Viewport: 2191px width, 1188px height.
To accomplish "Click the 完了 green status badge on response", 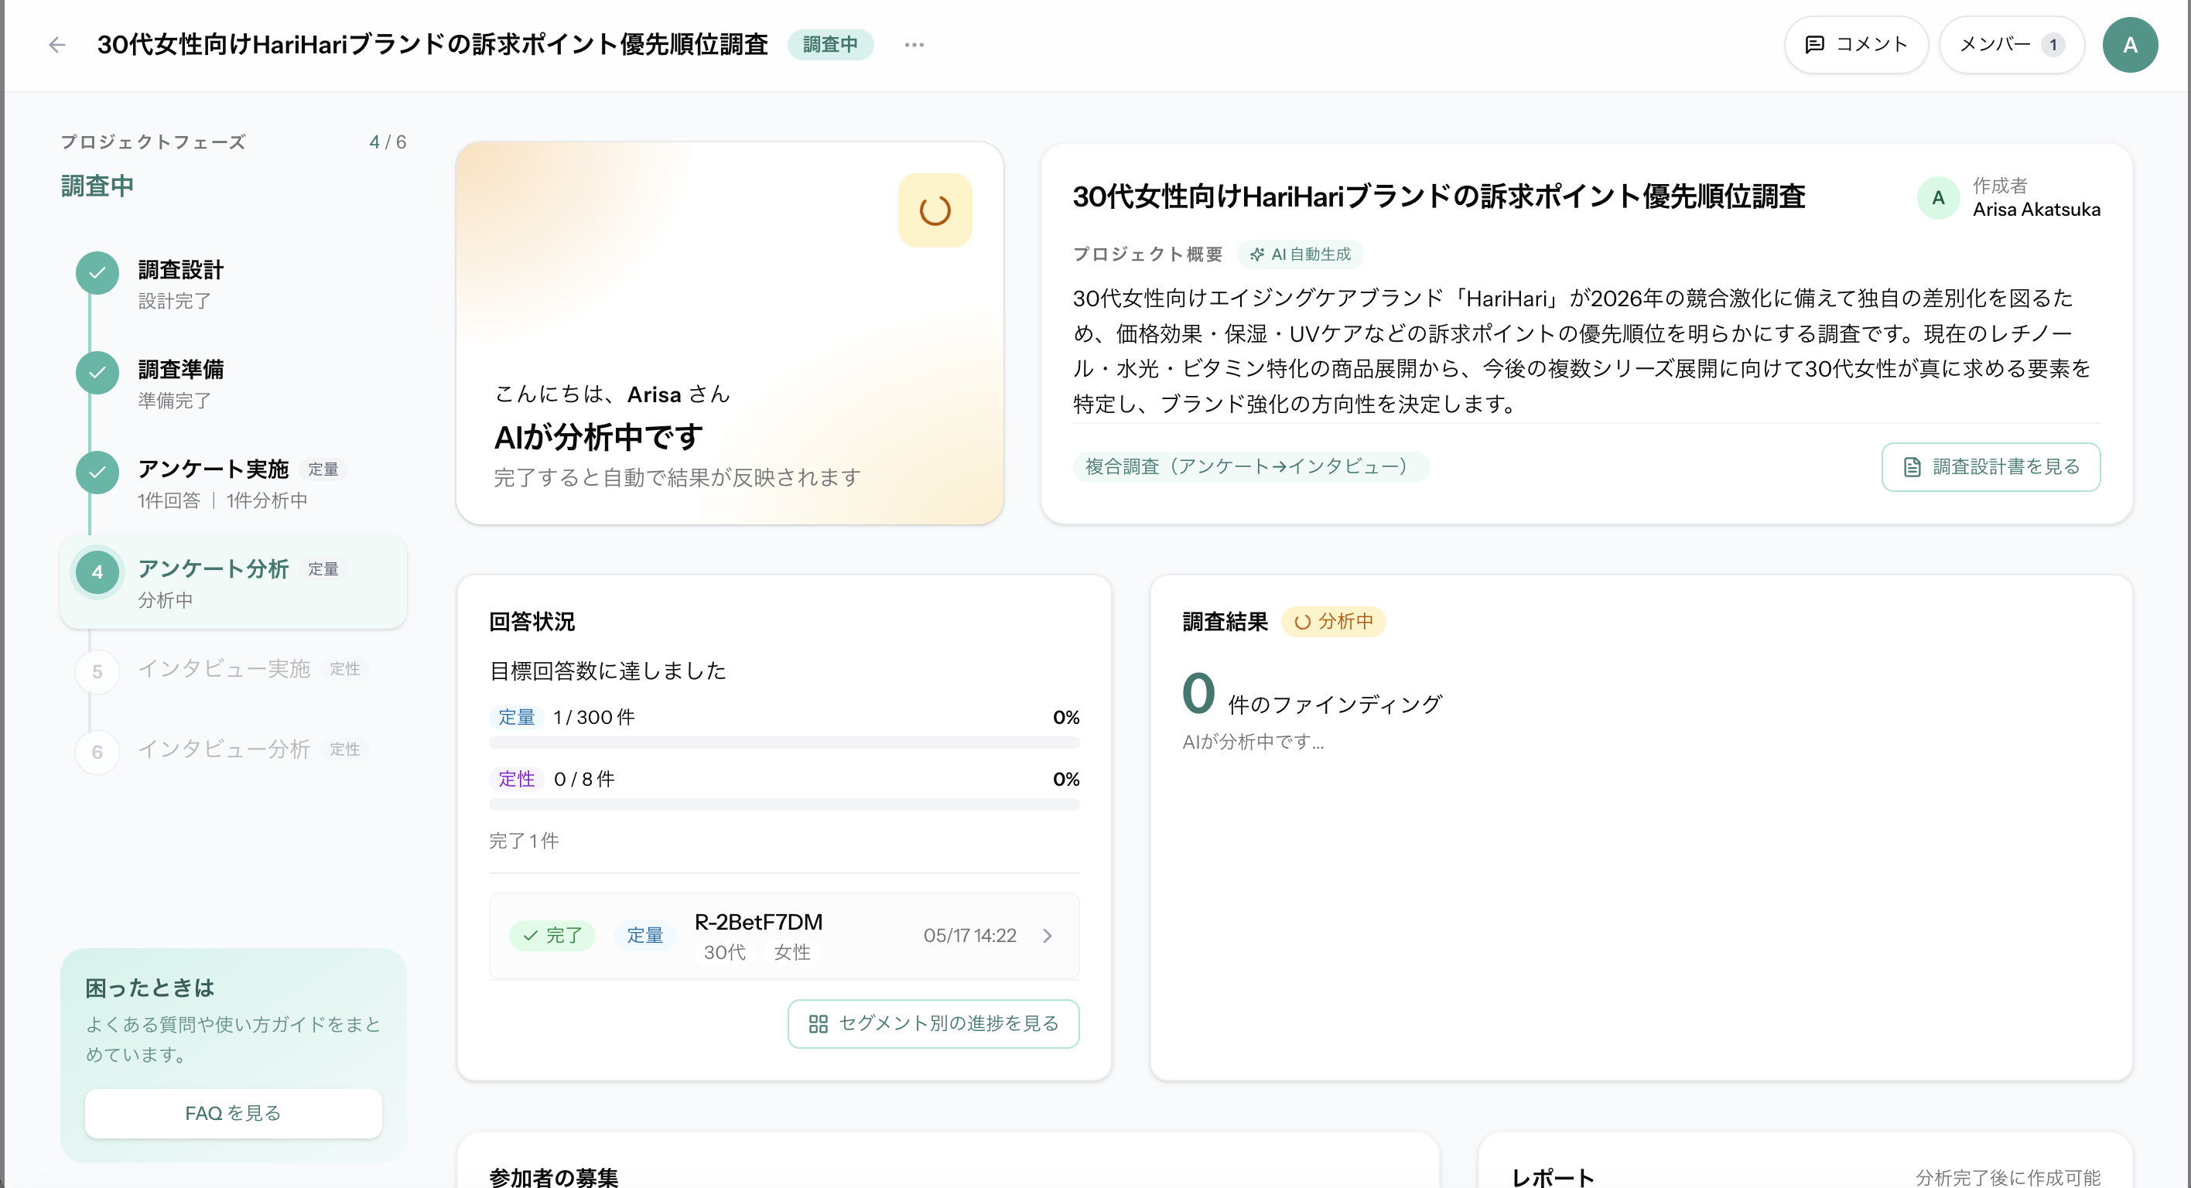I will [552, 935].
